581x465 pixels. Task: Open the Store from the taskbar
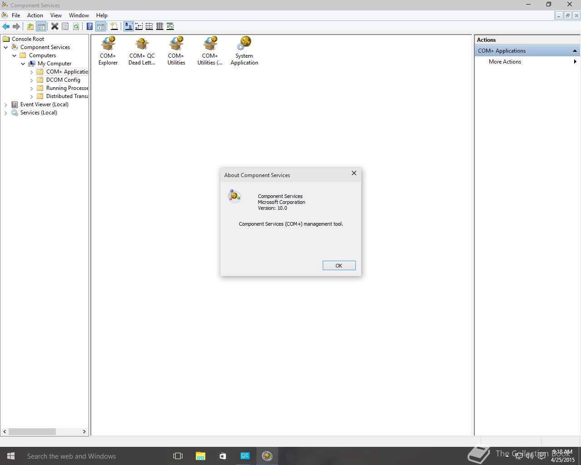(222, 456)
